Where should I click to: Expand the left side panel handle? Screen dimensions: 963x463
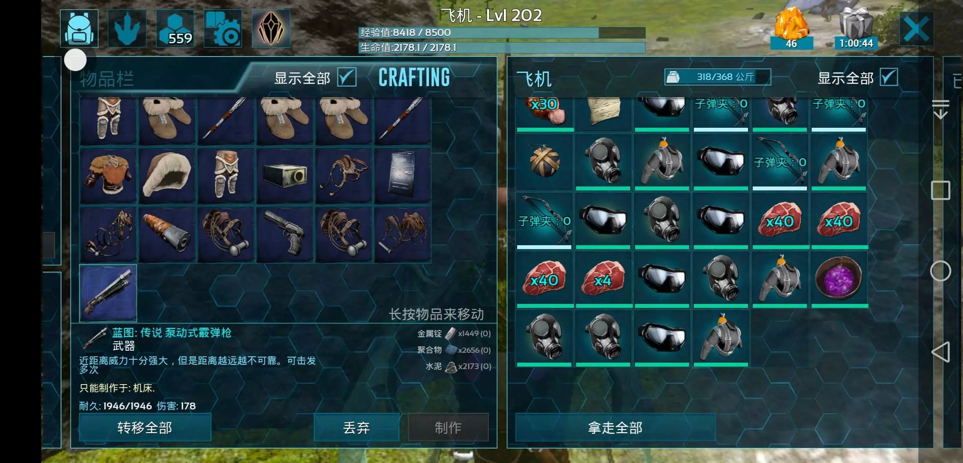point(49,245)
